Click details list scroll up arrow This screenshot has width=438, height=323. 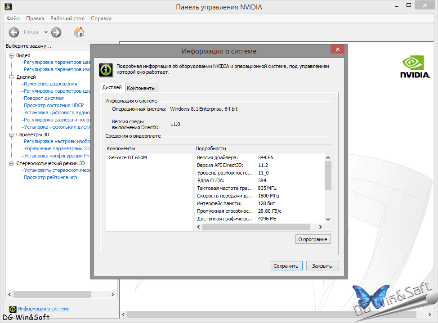(328, 157)
